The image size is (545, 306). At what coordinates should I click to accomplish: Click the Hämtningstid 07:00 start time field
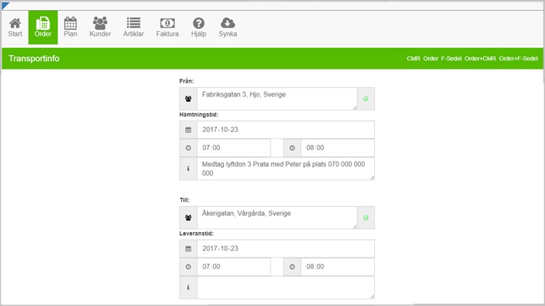(233, 148)
